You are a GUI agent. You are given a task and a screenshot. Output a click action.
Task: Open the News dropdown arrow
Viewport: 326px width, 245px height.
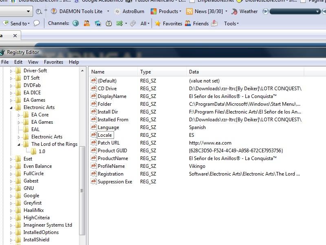click(x=226, y=11)
